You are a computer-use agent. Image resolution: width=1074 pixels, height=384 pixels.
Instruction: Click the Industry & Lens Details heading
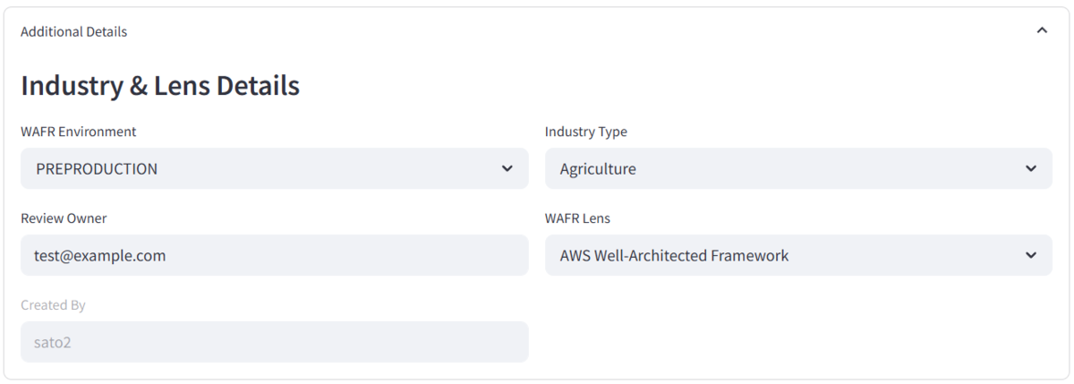[160, 86]
